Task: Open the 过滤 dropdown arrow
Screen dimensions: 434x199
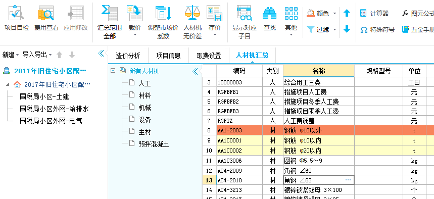Action: (x=334, y=29)
